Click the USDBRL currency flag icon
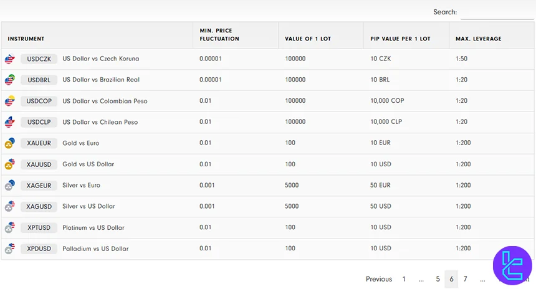Screen dimensions: 536x289 [9, 80]
